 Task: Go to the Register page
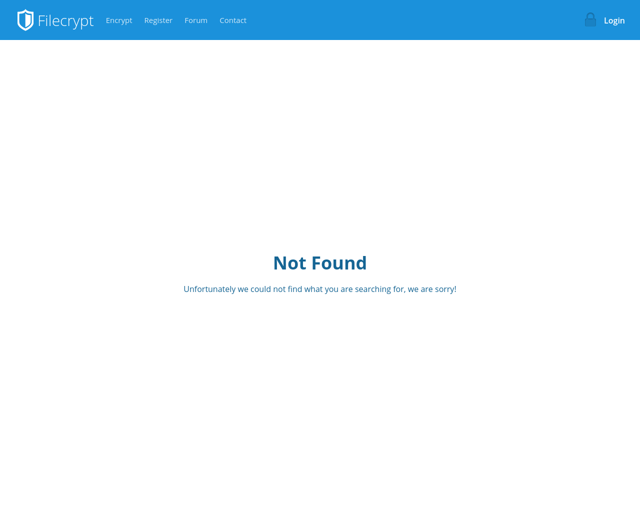pyautogui.click(x=158, y=20)
